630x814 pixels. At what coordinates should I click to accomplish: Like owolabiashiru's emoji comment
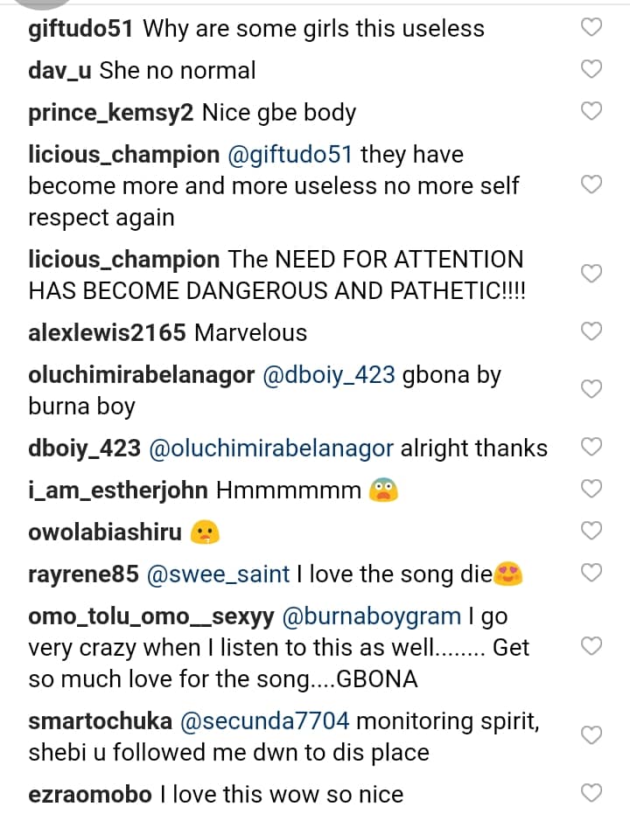(x=591, y=531)
